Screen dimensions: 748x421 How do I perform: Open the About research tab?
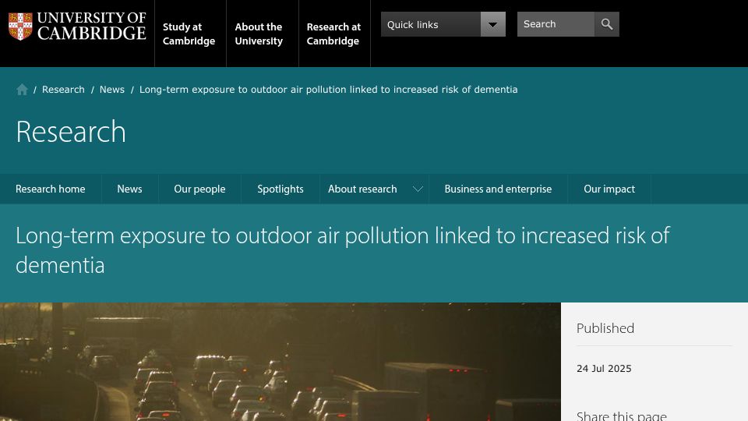(362, 189)
